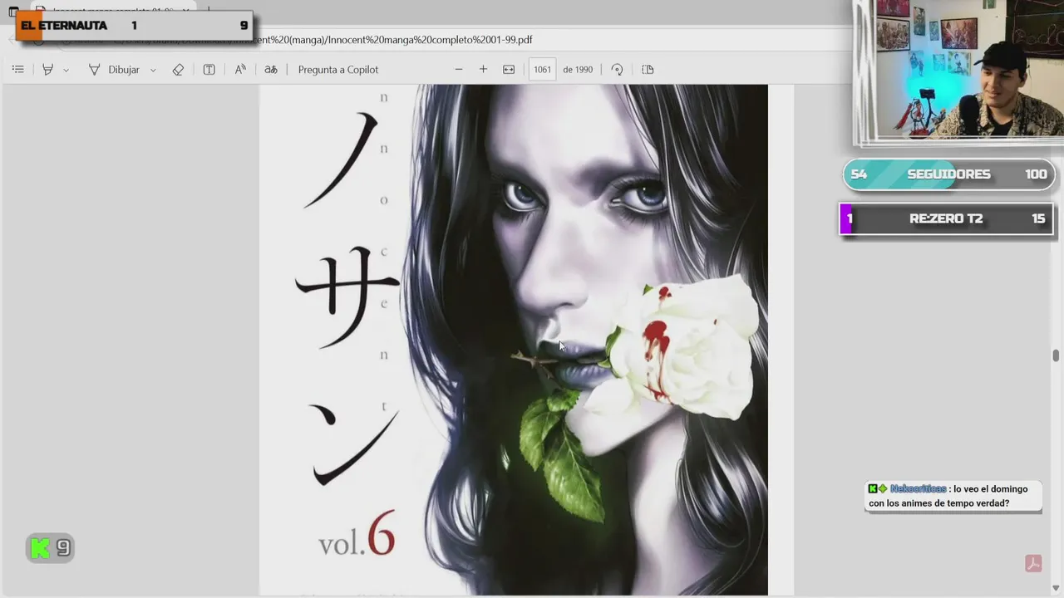The image size is (1064, 598).
Task: Zoom out with the minus button
Action: pos(459,70)
